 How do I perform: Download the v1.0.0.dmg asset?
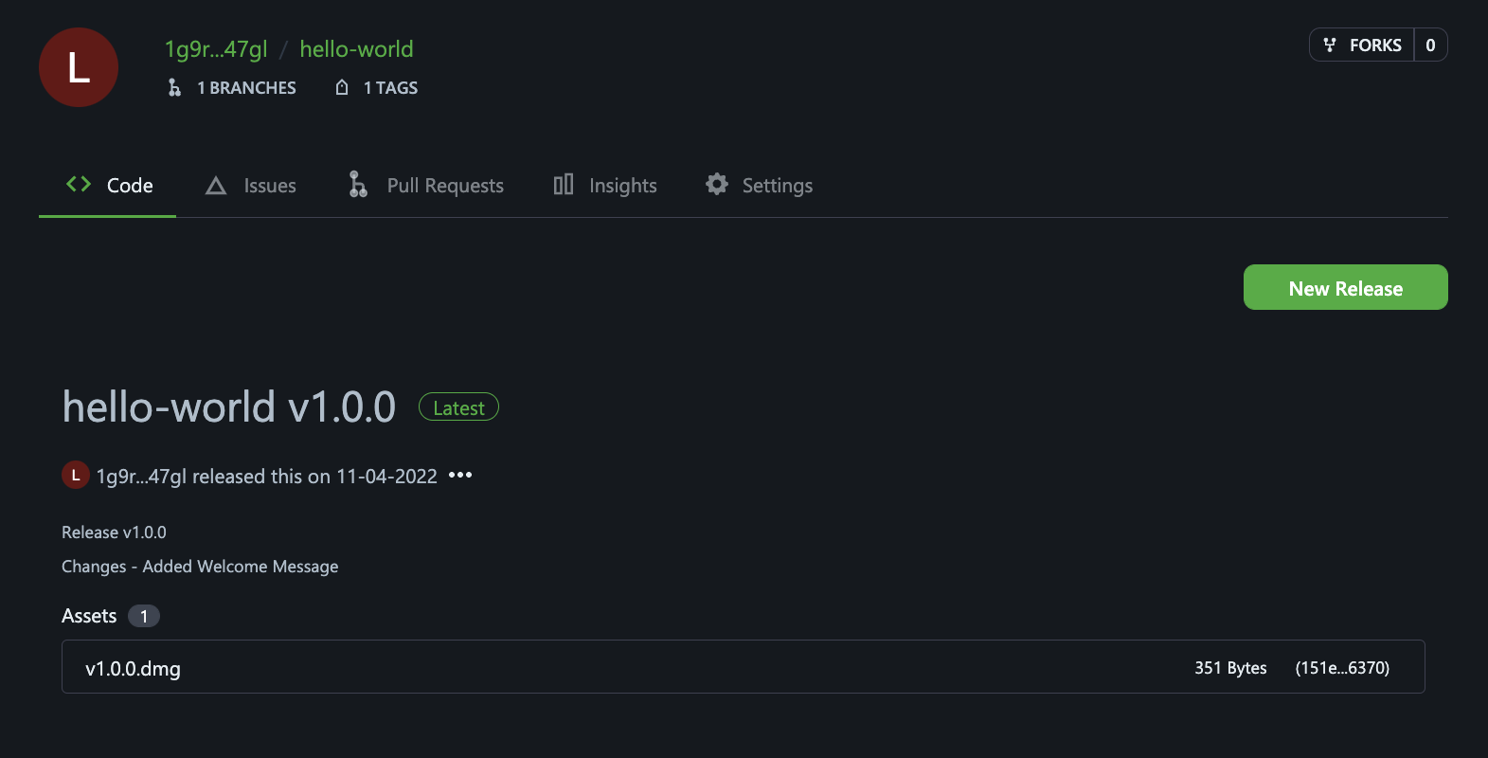(x=133, y=668)
